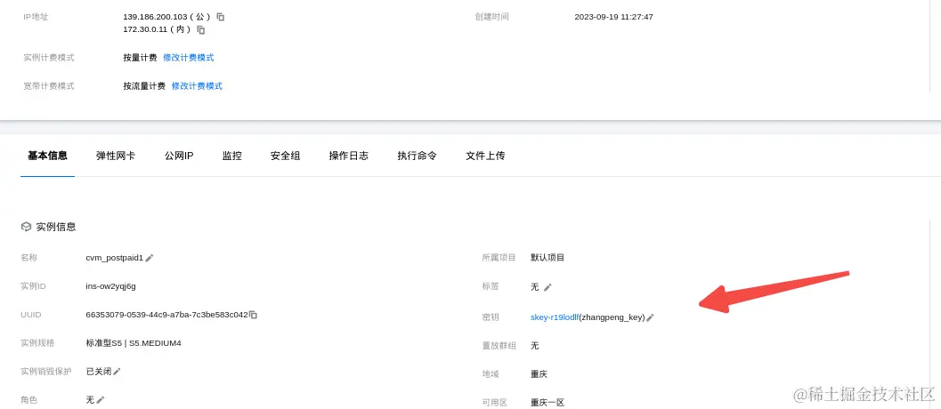
Task: Edit the 密钥 key pencil icon
Action: [x=650, y=317]
